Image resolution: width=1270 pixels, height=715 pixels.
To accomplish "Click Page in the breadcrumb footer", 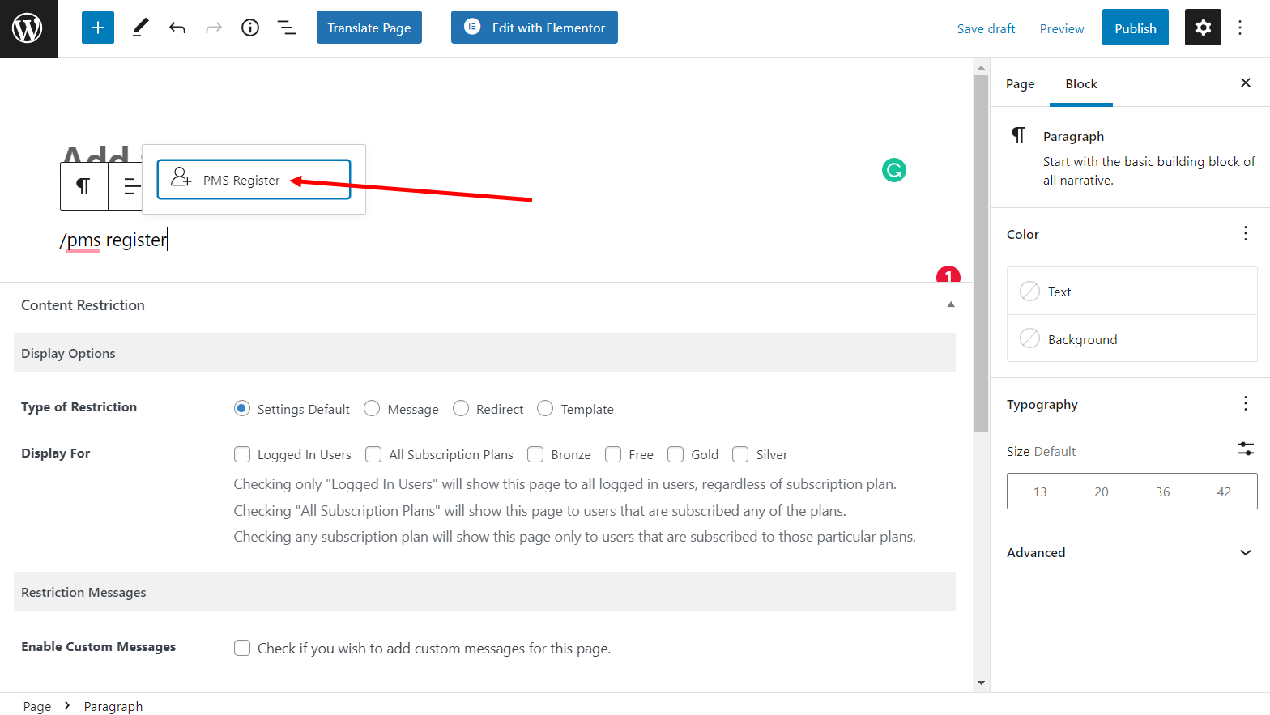I will click(37, 706).
